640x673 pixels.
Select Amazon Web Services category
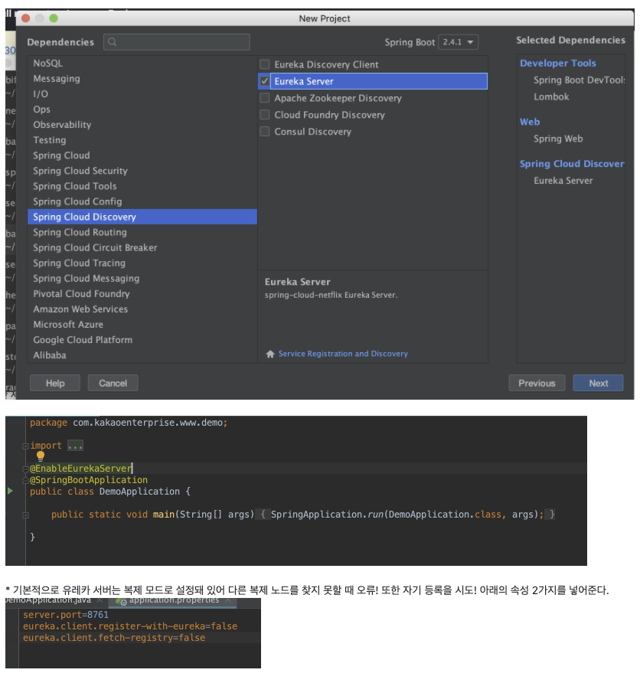click(x=142, y=309)
